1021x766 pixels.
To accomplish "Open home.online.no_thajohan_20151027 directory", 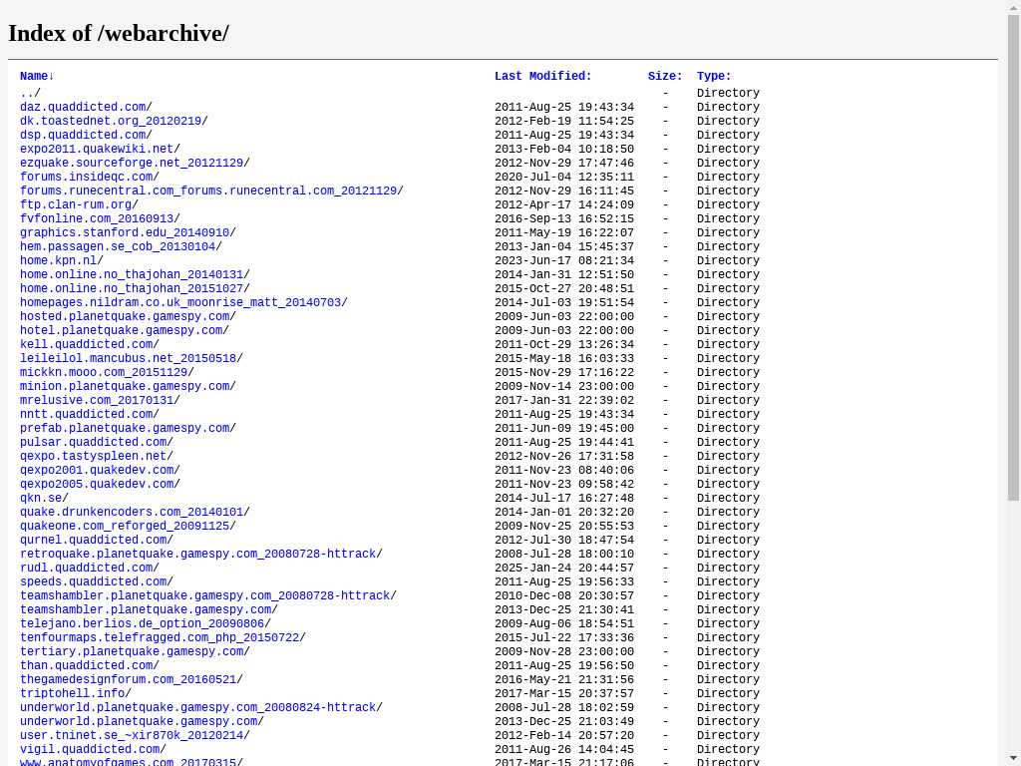I will [132, 289].
